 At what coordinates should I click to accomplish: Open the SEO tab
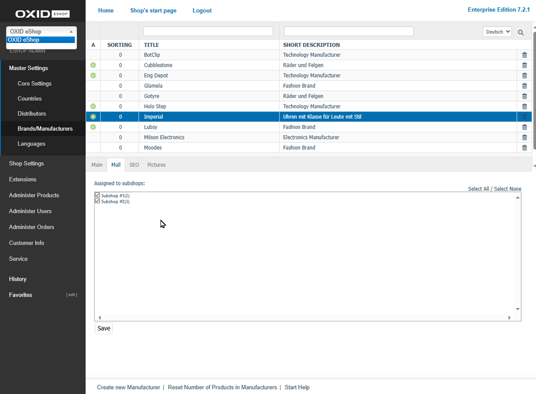[134, 165]
